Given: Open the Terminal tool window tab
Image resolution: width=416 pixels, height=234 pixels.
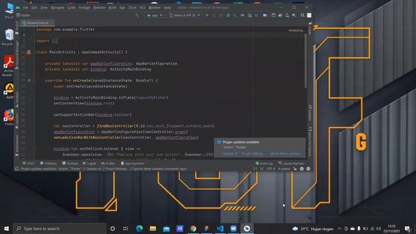Looking at the screenshot, I should point(70,163).
